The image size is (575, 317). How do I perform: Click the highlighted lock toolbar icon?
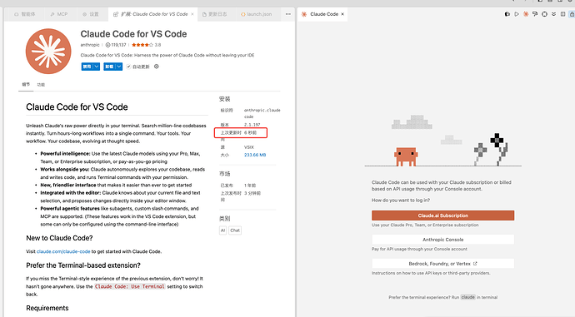click(x=572, y=14)
